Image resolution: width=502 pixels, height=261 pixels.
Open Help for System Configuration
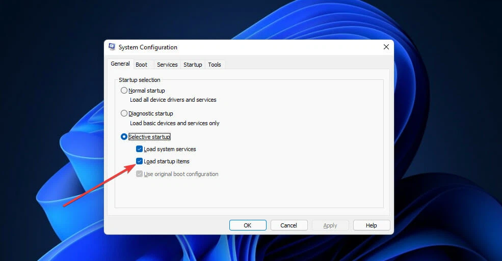[x=372, y=225]
